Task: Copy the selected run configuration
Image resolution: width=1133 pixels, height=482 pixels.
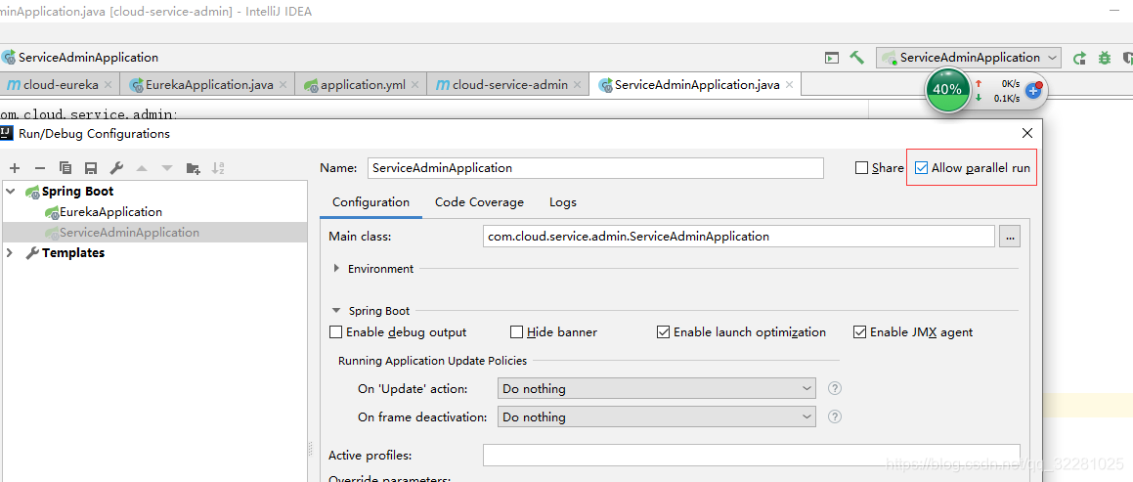Action: (x=65, y=168)
